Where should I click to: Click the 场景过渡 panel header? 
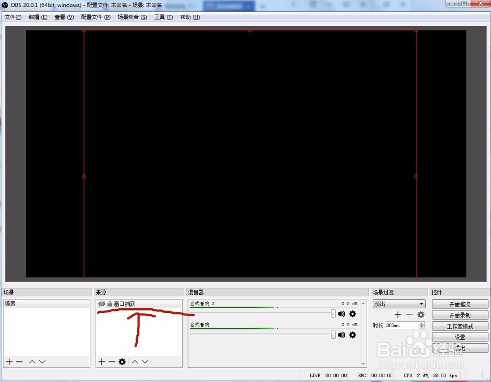(399, 292)
